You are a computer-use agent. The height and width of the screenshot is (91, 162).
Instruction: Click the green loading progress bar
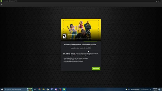[90, 41]
